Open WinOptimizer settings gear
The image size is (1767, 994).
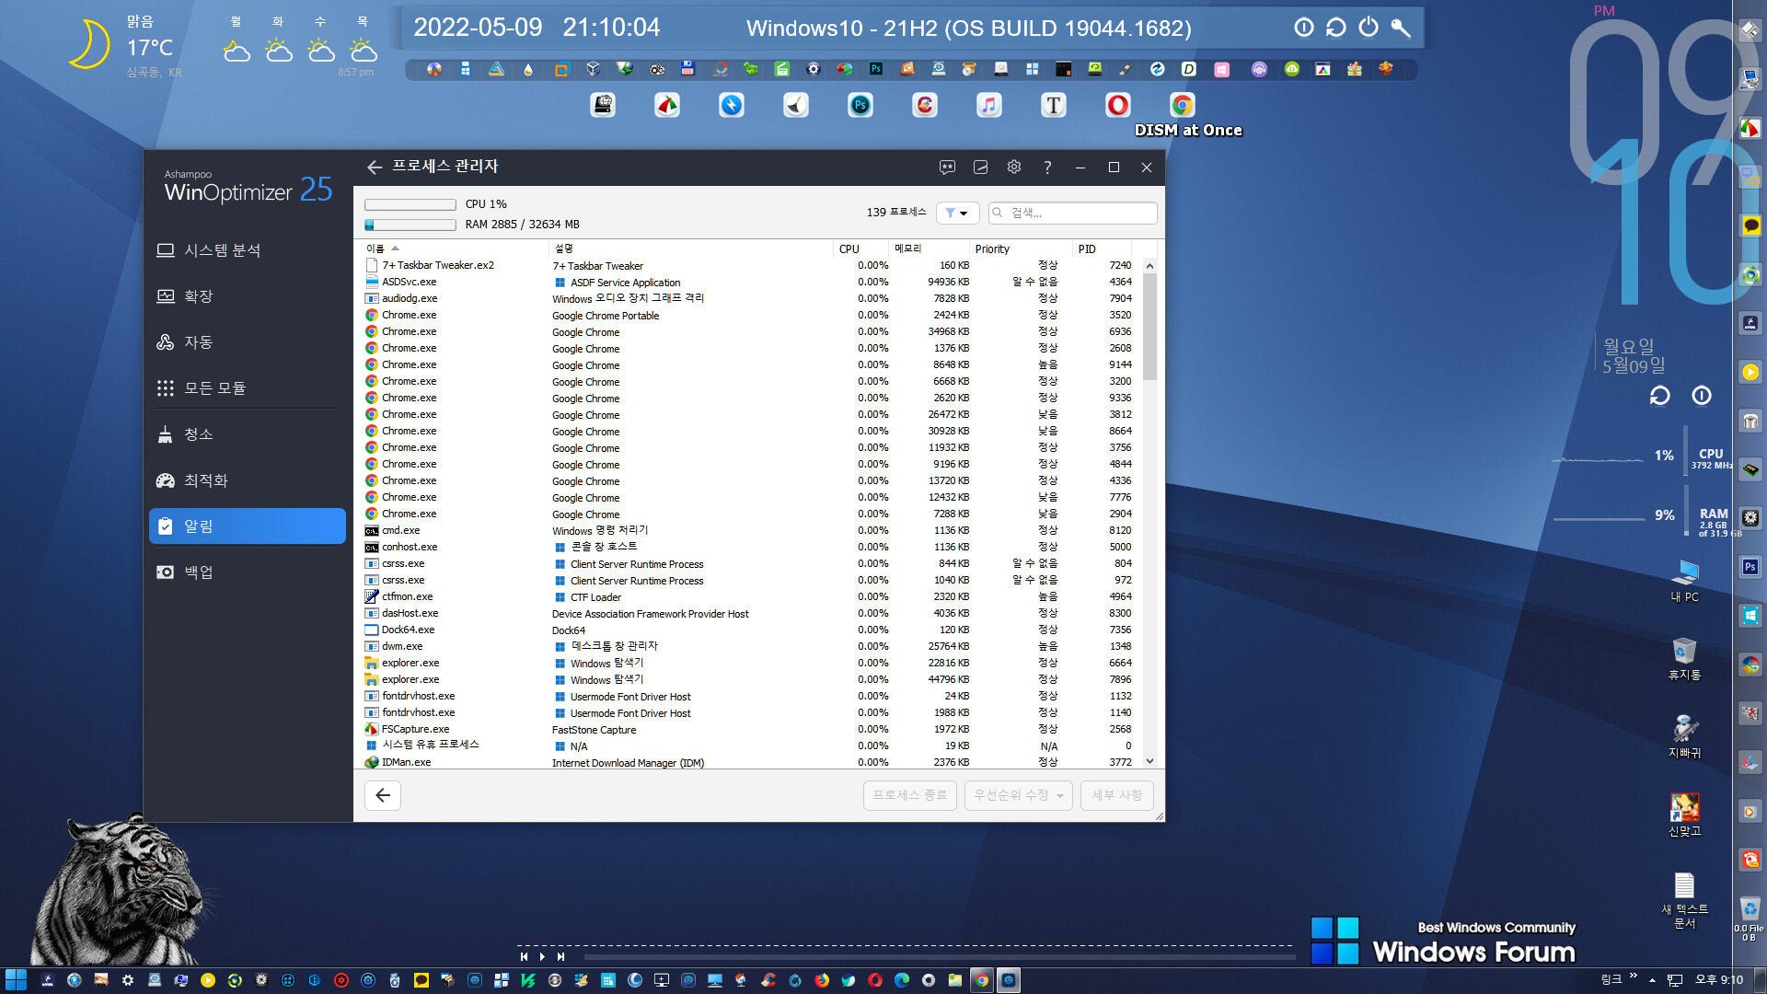click(x=1013, y=167)
